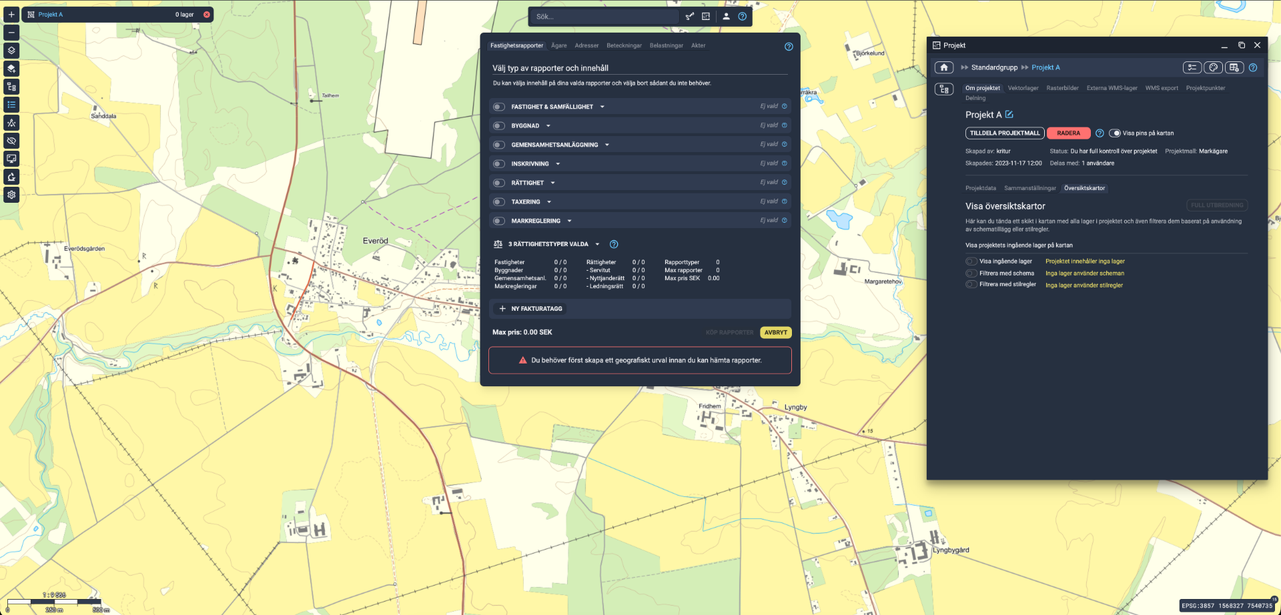Expand the FASTIGHET & SAMFÄLLIGHET dropdown arrow
This screenshot has height=615, width=1281.
[602, 107]
